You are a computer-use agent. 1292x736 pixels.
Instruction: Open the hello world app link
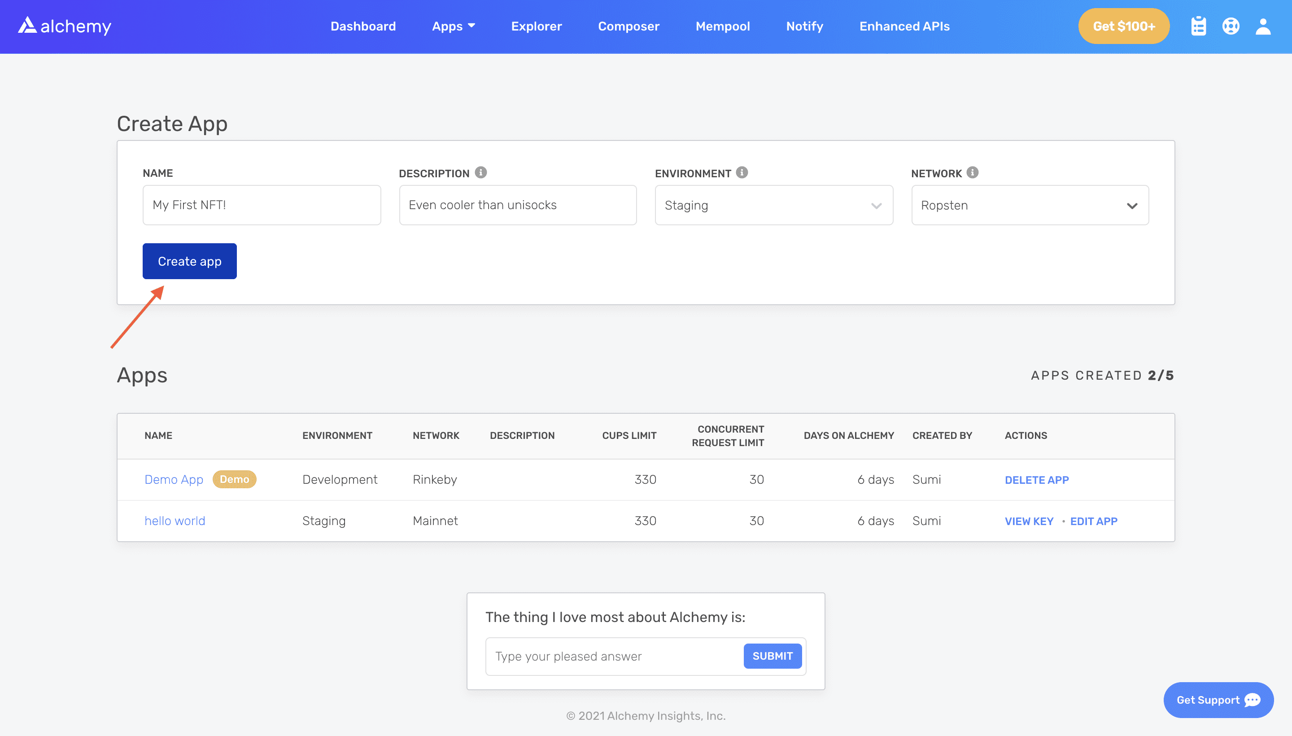tap(175, 520)
